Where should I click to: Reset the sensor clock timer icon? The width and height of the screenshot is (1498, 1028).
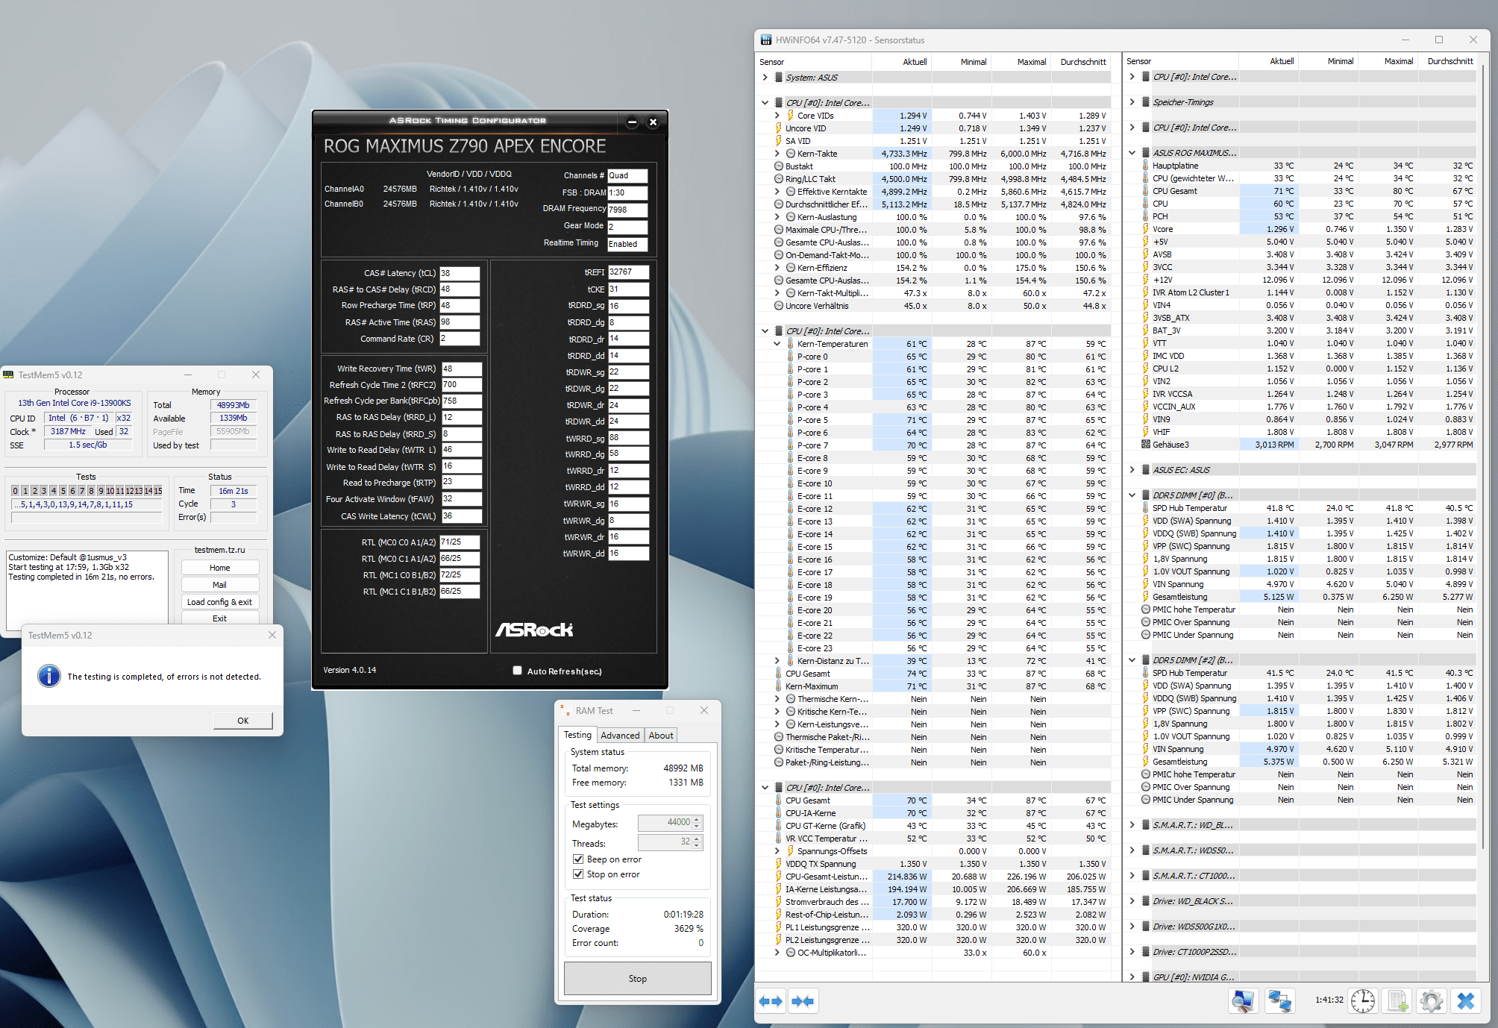[x=1363, y=1000]
